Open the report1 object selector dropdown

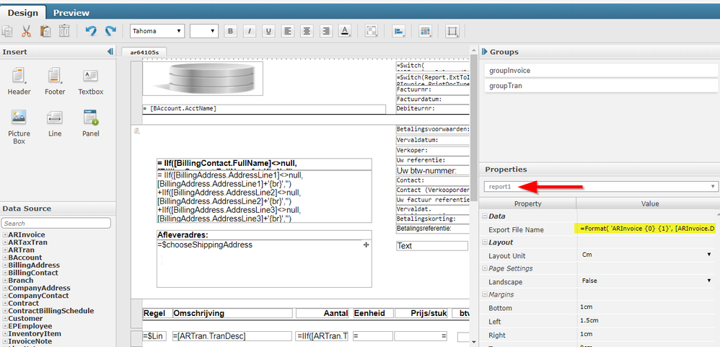(601, 186)
